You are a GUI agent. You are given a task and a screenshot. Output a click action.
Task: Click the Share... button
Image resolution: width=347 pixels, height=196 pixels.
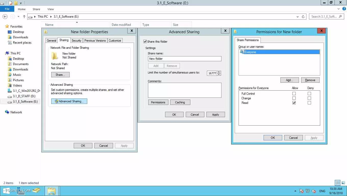[x=60, y=75]
